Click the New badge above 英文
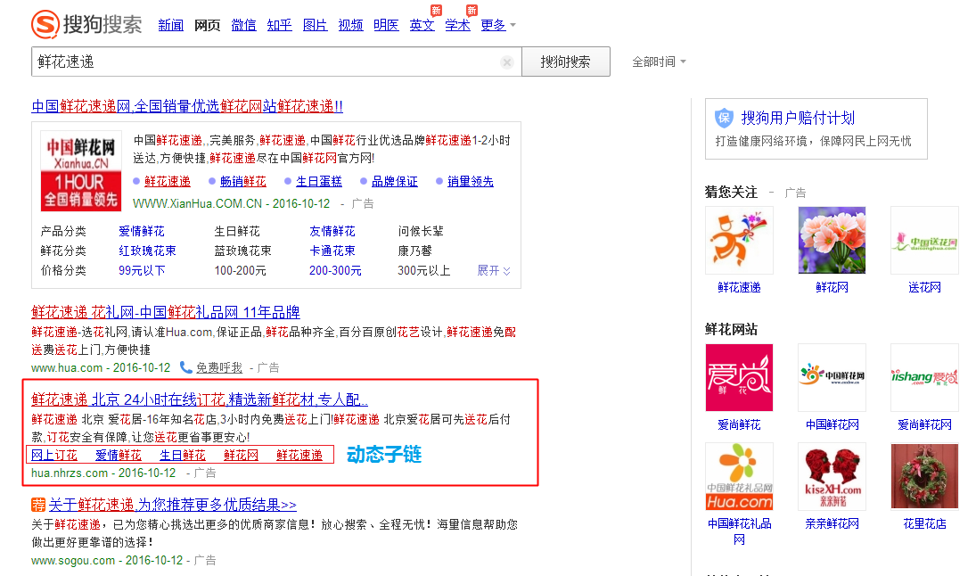The height and width of the screenshot is (576, 976). point(435,10)
